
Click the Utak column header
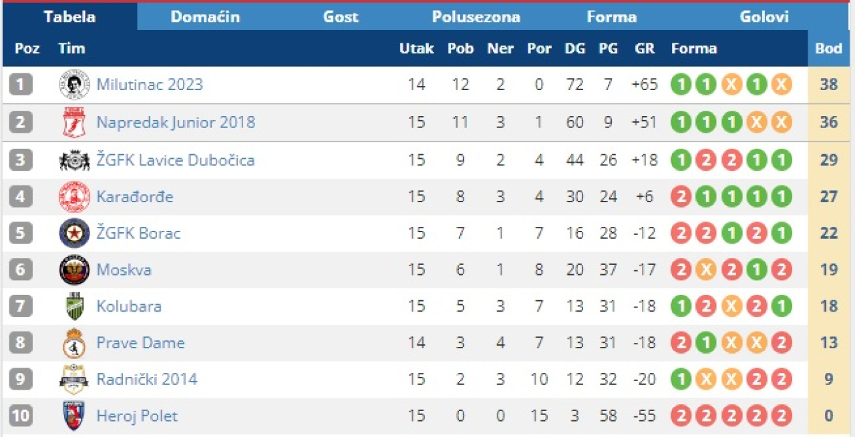416,48
